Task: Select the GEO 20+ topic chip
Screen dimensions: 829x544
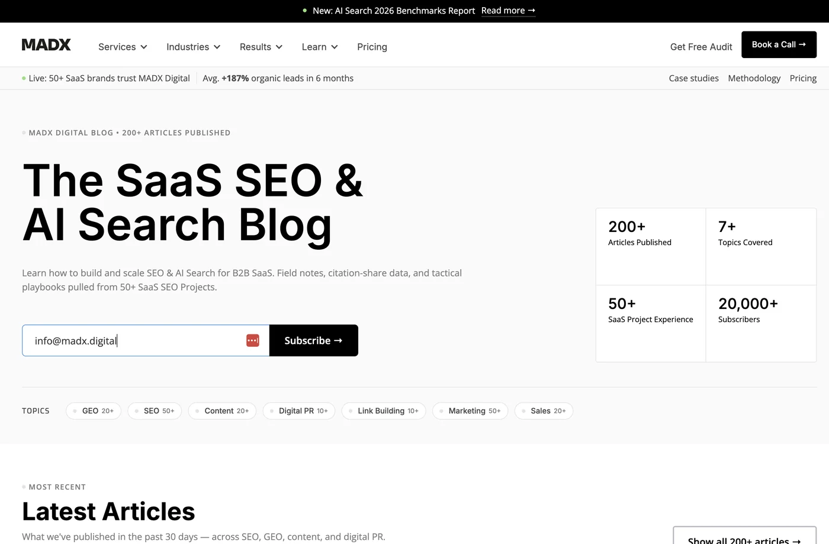Action: [x=94, y=411]
